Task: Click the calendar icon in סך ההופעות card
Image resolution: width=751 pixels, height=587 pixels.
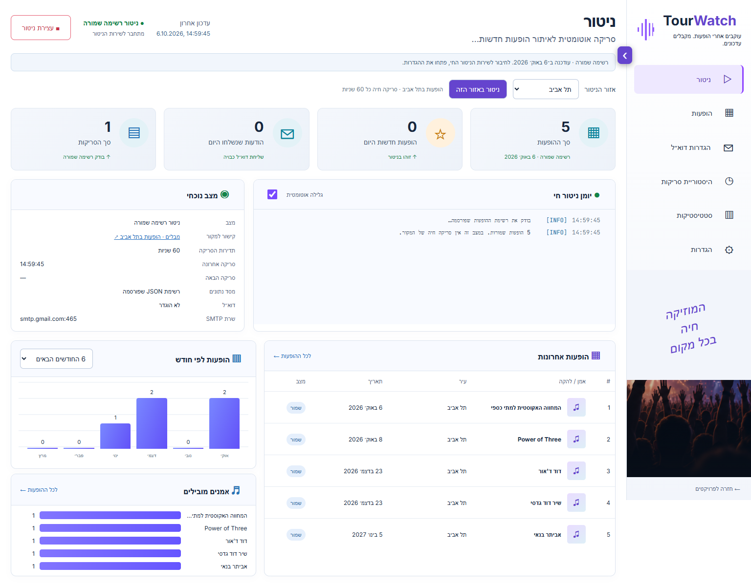Action: 594,133
